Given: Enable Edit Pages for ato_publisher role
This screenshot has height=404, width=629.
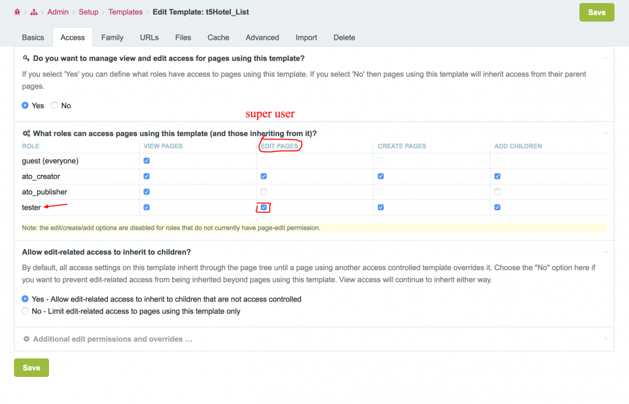Looking at the screenshot, I should point(264,192).
